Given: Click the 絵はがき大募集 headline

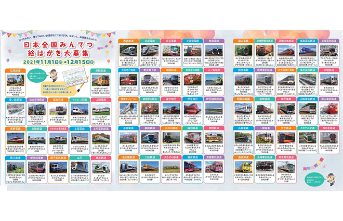Looking at the screenshot, I should [58, 53].
